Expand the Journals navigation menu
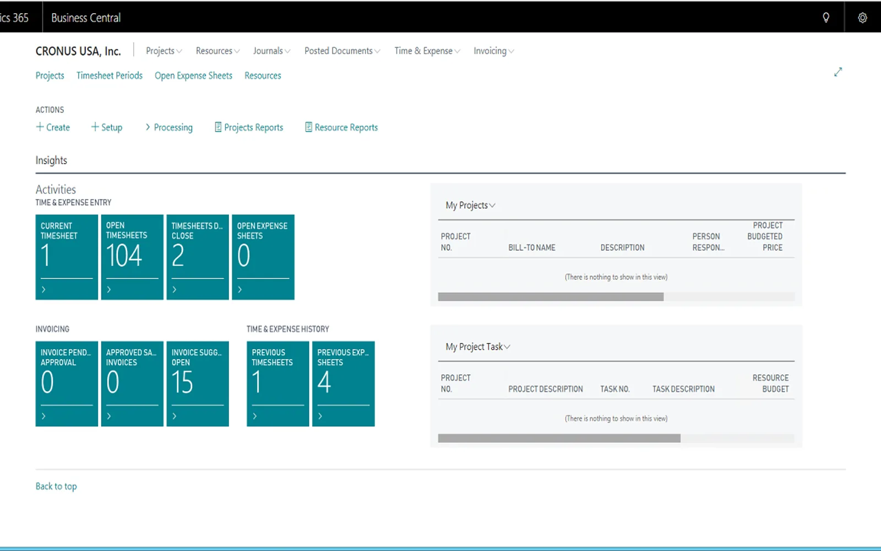Image resolution: width=881 pixels, height=551 pixels. tap(271, 51)
